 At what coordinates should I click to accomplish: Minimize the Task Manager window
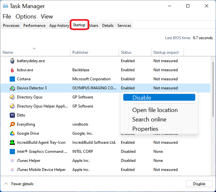170,6
